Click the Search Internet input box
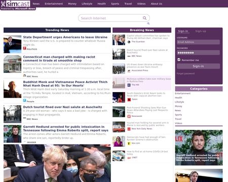 tap(110, 18)
